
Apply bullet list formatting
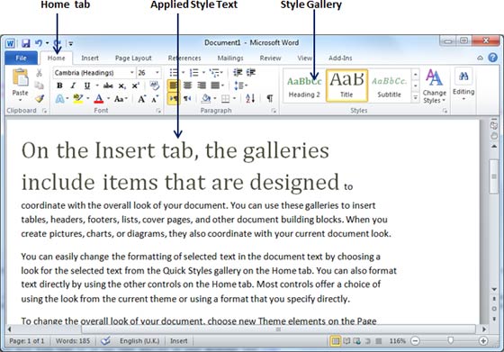click(x=174, y=73)
